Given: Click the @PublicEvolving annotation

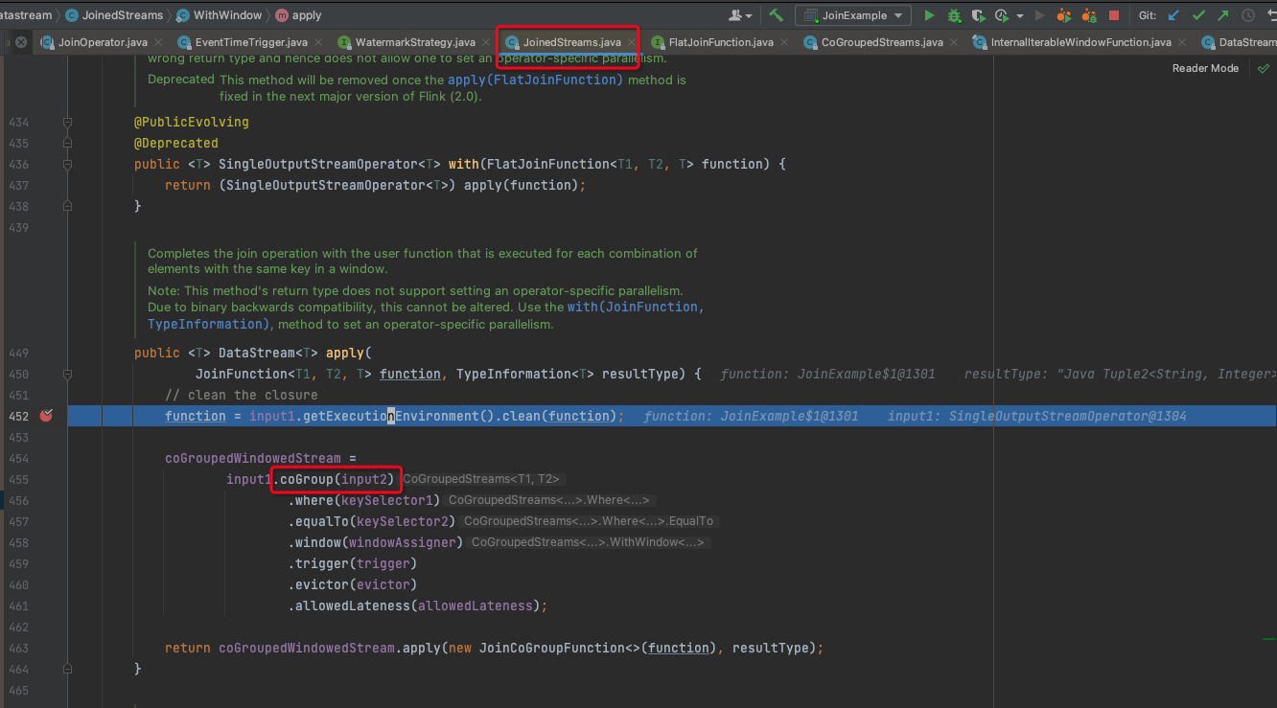Looking at the screenshot, I should click(x=192, y=123).
